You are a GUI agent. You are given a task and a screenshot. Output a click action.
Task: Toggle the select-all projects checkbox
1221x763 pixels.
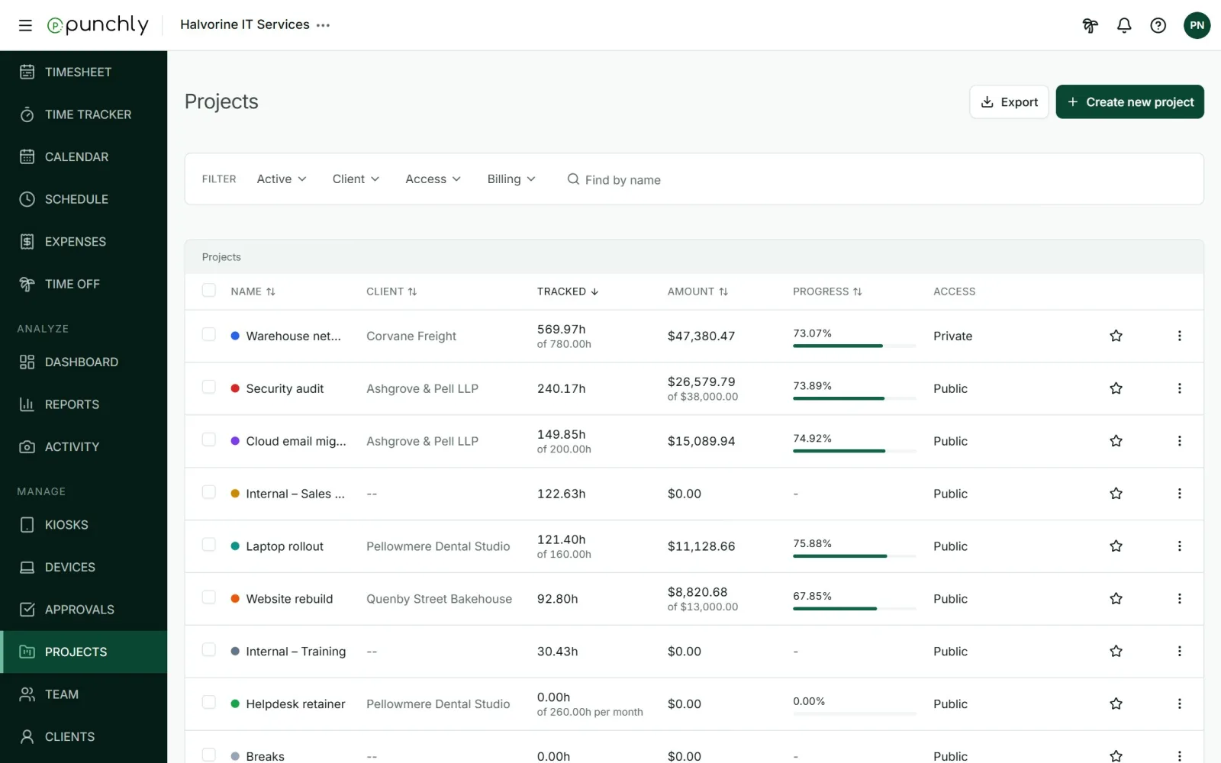point(208,290)
